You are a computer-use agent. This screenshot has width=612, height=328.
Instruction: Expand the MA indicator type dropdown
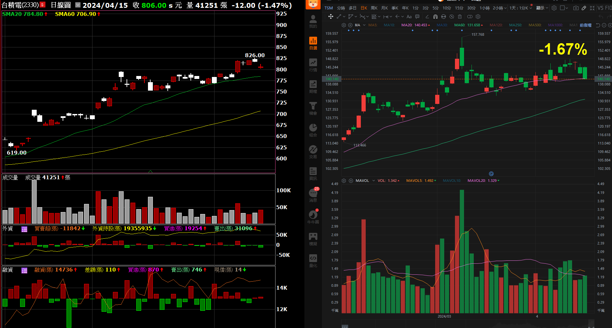click(364, 25)
